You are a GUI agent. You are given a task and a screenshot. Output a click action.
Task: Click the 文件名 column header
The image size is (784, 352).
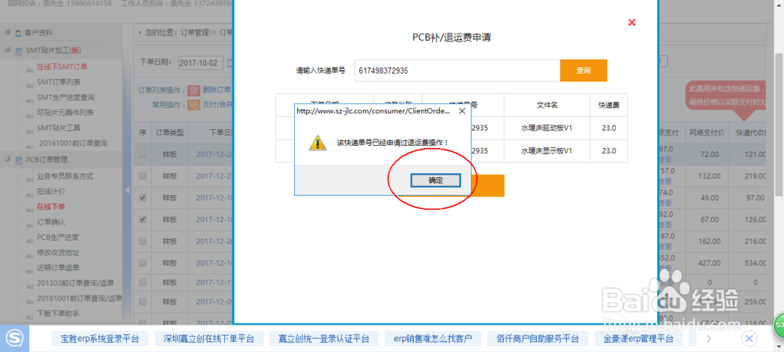pos(546,105)
